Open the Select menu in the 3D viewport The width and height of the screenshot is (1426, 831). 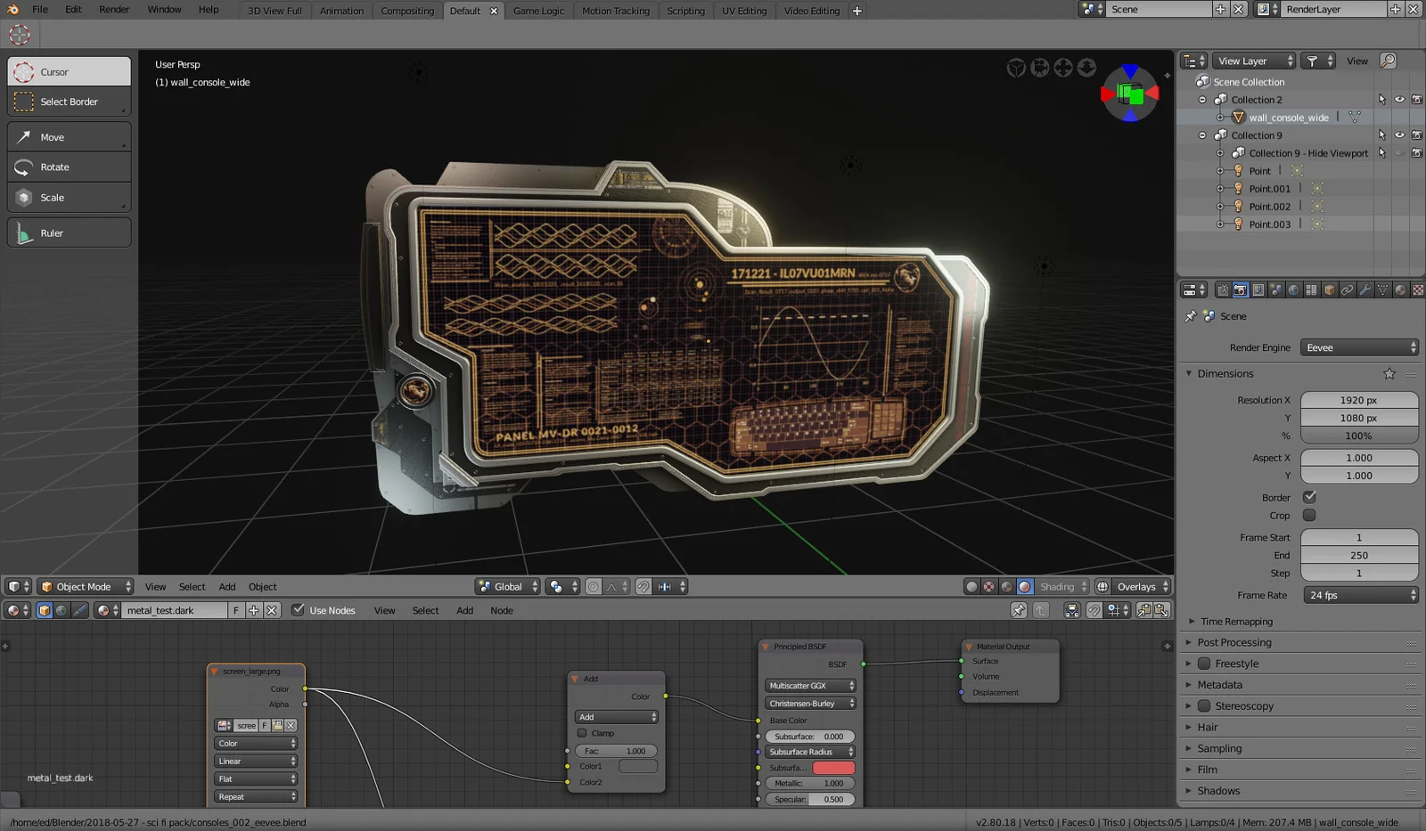click(x=192, y=586)
